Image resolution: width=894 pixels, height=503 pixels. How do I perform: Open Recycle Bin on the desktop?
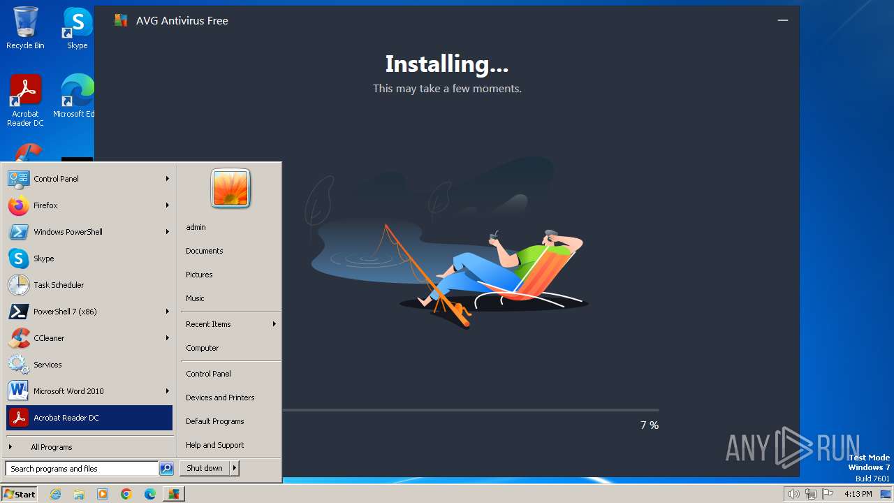[25, 28]
